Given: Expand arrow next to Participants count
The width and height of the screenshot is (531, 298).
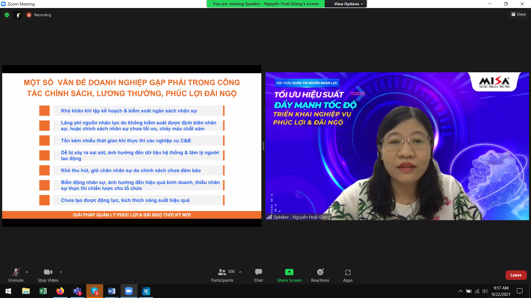Looking at the screenshot, I should [240, 272].
